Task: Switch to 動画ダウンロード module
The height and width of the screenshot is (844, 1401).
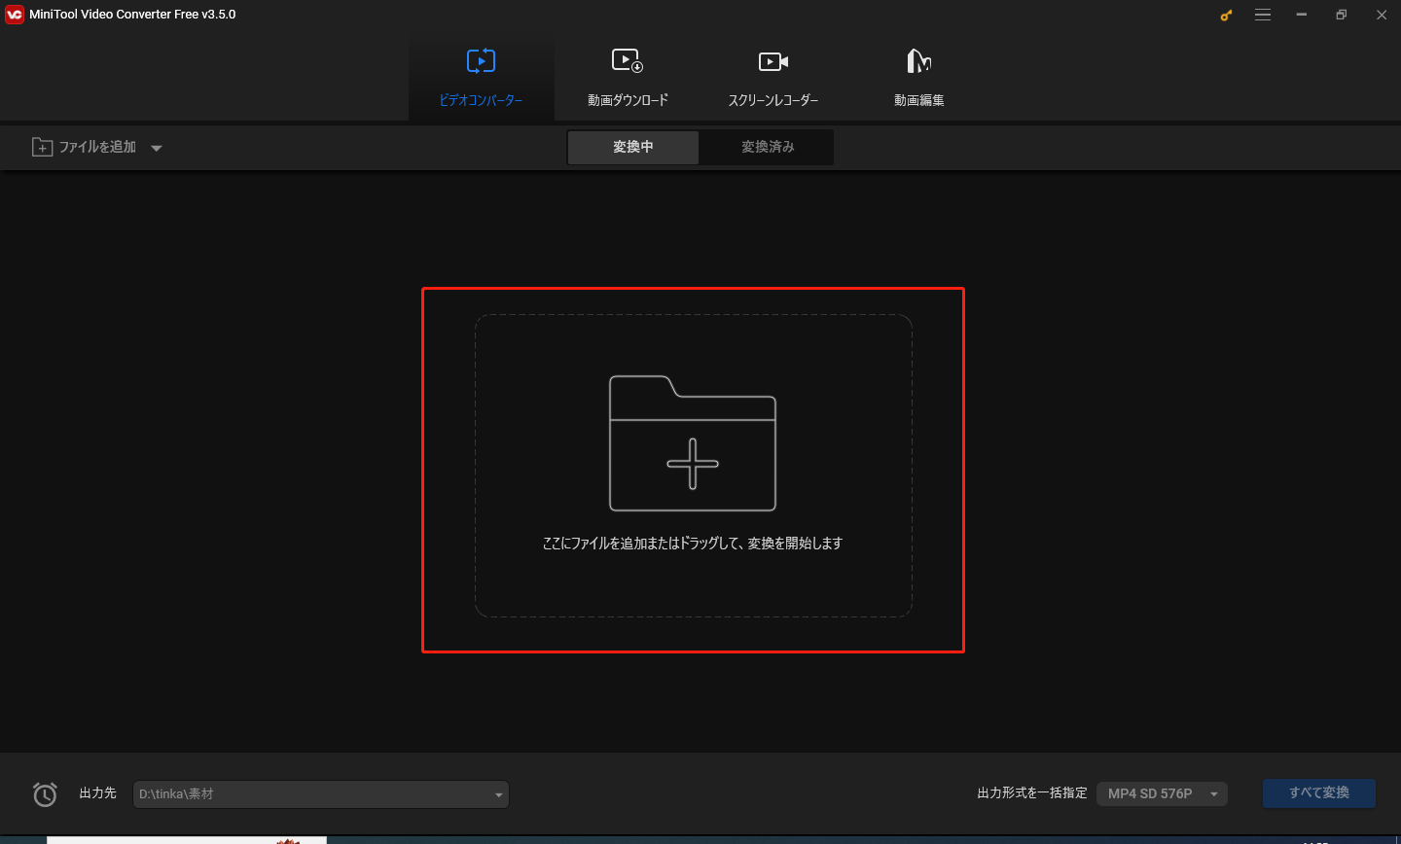Action: 628,78
